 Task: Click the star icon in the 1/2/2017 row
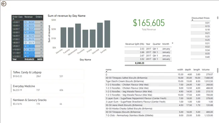pos(26,22)
